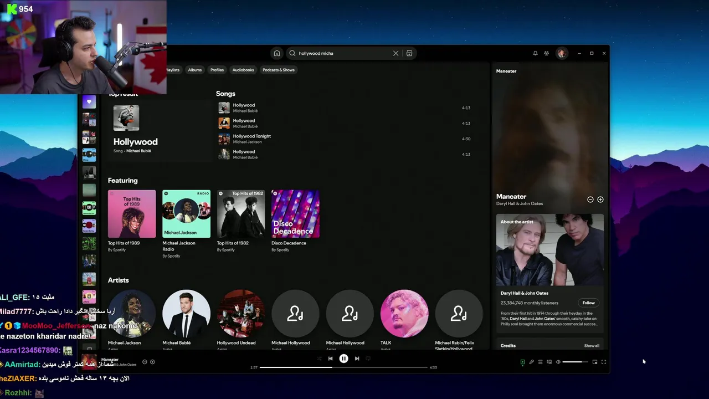Switch to the Audiobooks filter tab
The width and height of the screenshot is (709, 399).
coord(243,70)
